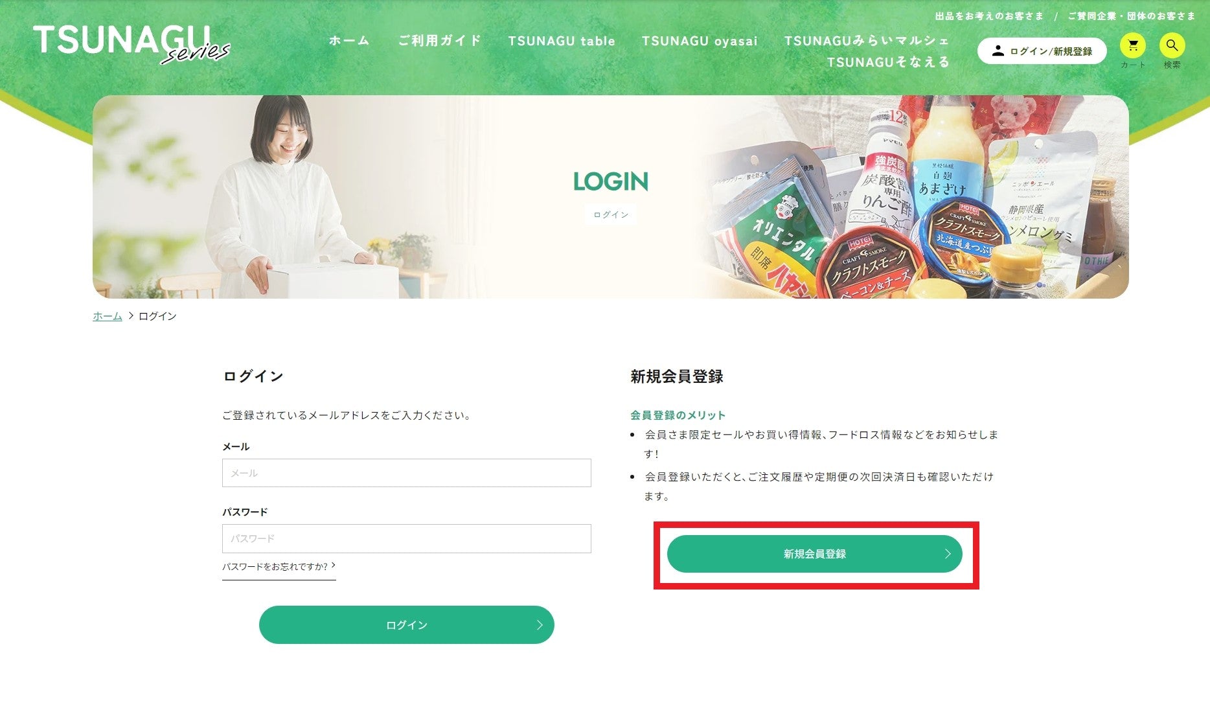Click the メール input field
Image resolution: width=1210 pixels, height=710 pixels.
tap(407, 473)
